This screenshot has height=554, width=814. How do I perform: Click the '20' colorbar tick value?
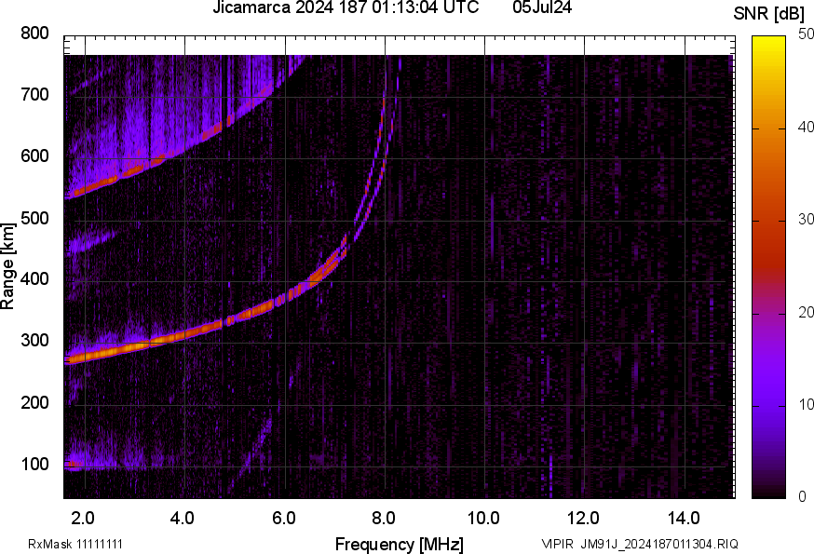pyautogui.click(x=806, y=313)
